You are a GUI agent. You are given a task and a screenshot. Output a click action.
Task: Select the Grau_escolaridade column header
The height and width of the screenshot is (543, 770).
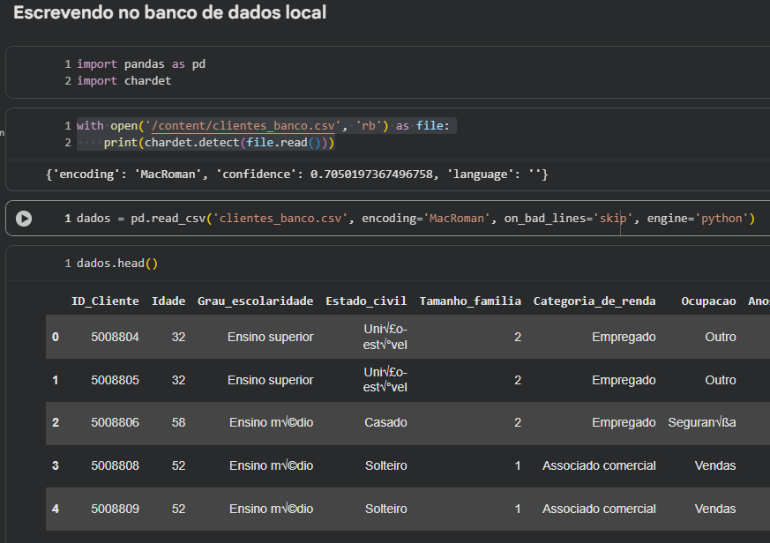coord(255,301)
